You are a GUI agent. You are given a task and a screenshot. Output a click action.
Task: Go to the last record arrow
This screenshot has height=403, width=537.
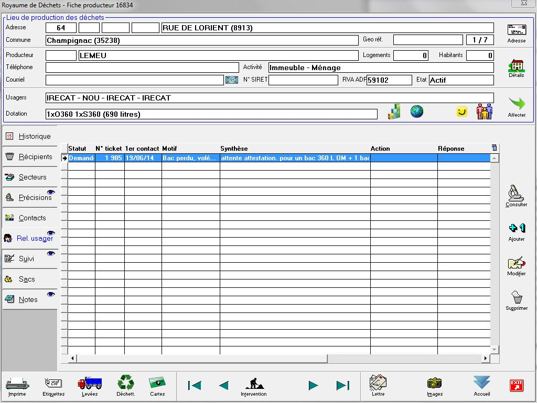click(343, 386)
